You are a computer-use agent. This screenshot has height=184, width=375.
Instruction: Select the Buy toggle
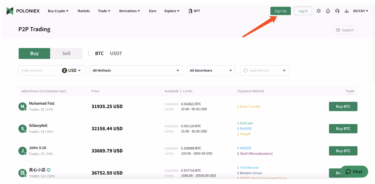[34, 53]
